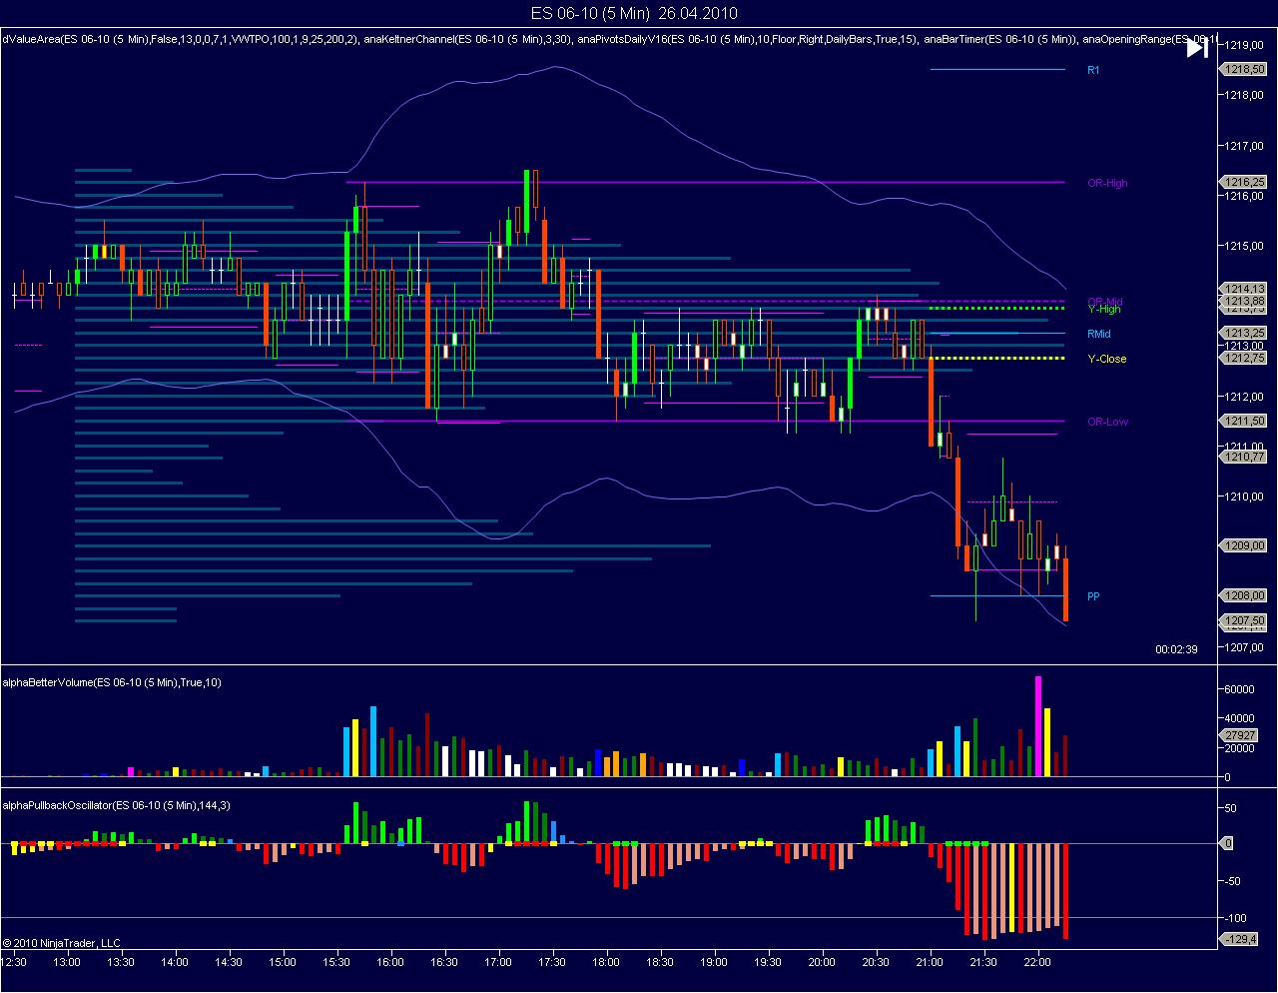Click the 60000 volume axis label
Viewport: 1278px width, 993px height.
(1240, 689)
